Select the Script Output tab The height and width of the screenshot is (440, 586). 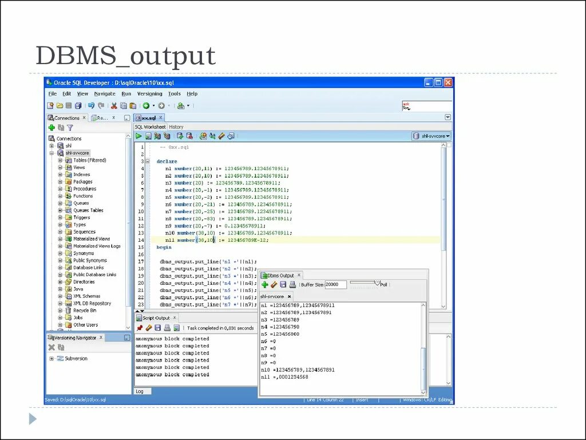point(156,318)
